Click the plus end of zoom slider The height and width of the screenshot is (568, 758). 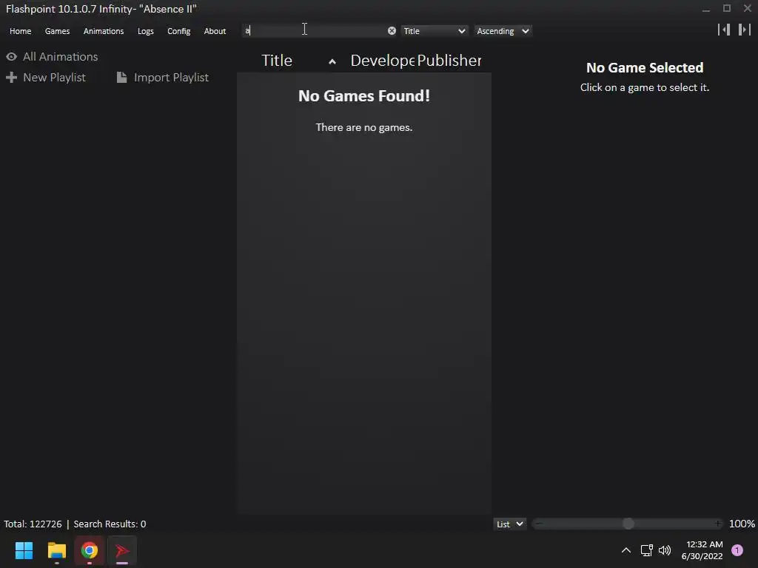pyautogui.click(x=718, y=524)
